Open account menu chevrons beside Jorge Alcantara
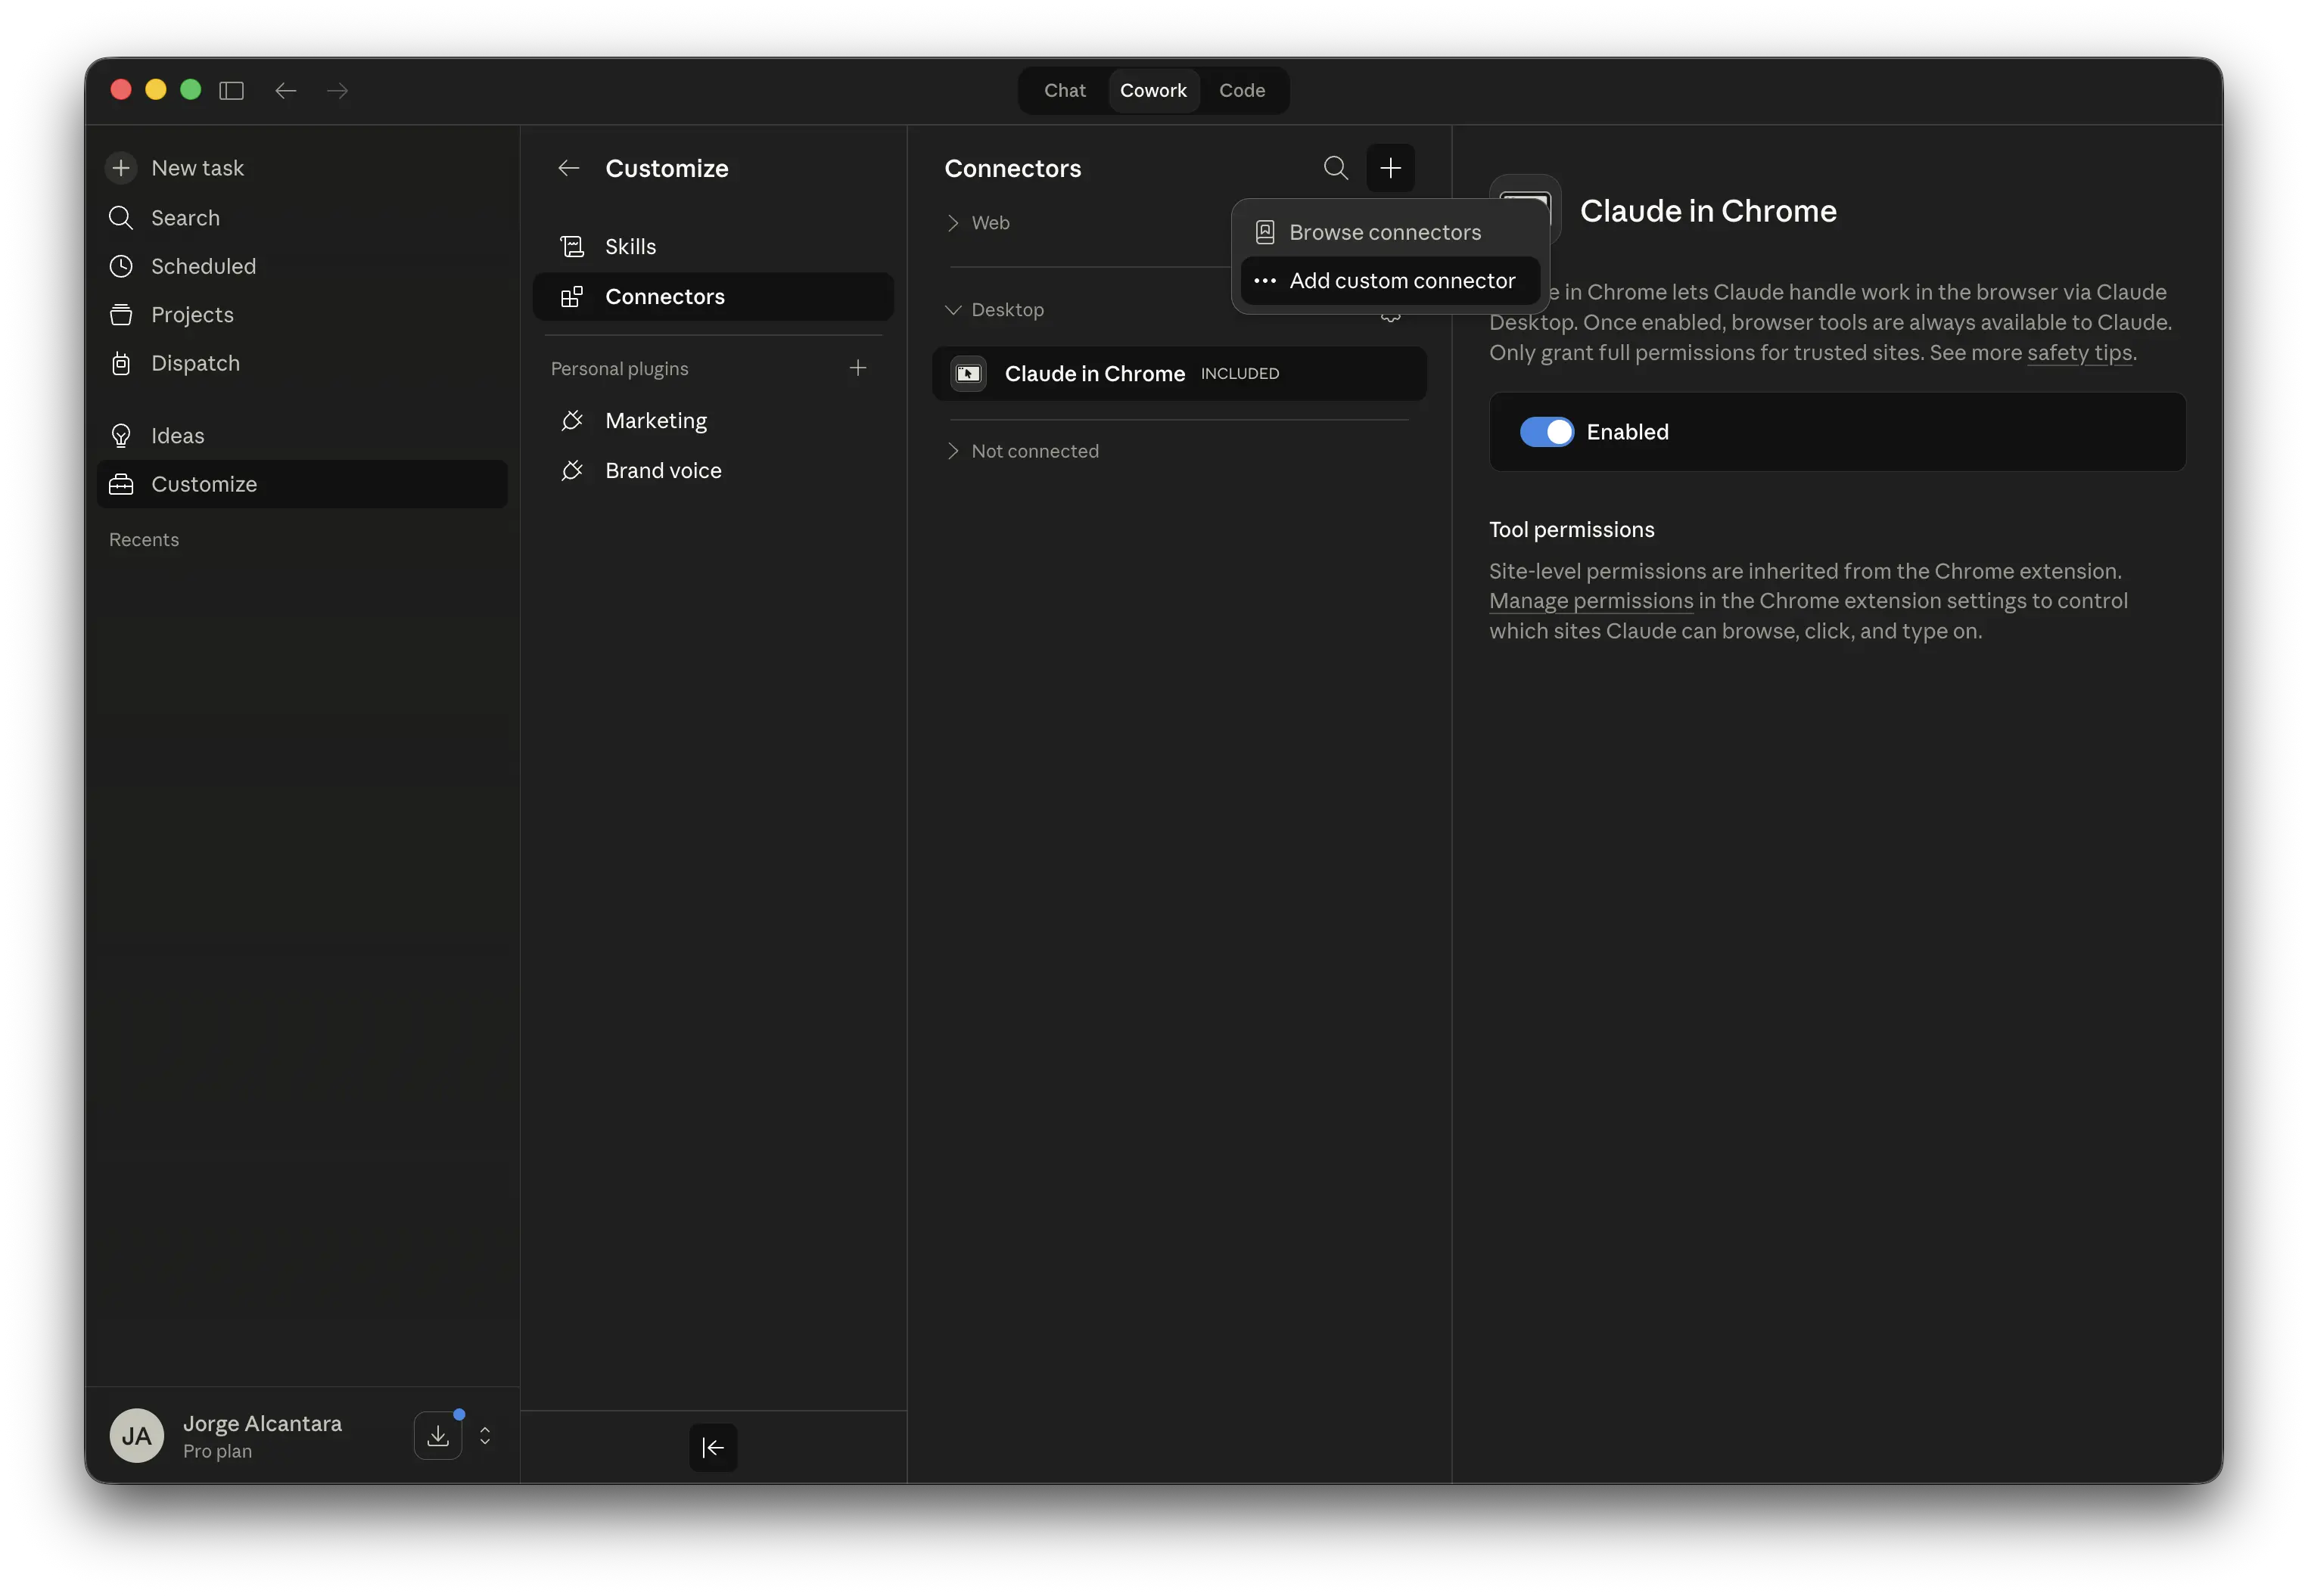 coord(485,1436)
